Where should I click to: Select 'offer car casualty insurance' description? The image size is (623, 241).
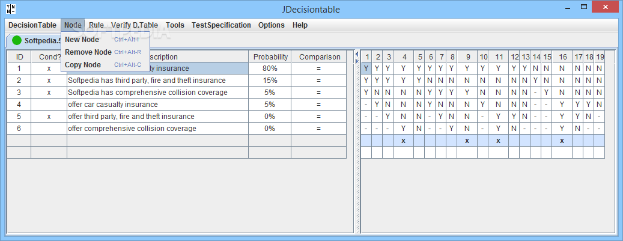(158, 104)
